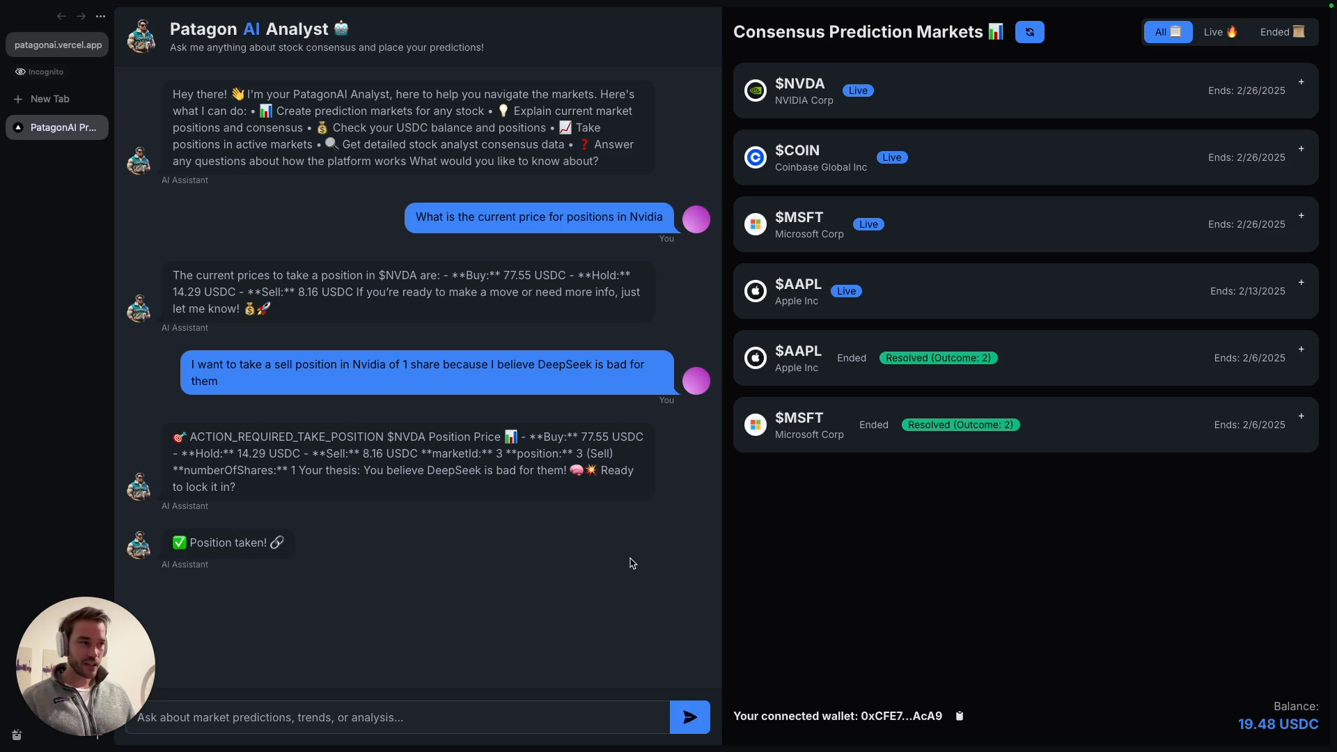The height and width of the screenshot is (752, 1337).
Task: Go forward with the browser forward arrow
Action: [x=81, y=16]
